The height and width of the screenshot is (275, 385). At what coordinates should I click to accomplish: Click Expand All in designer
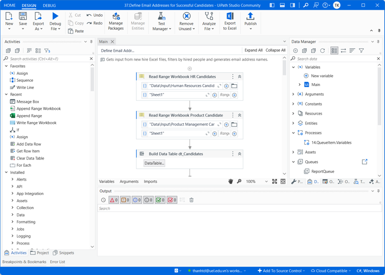[253, 50]
